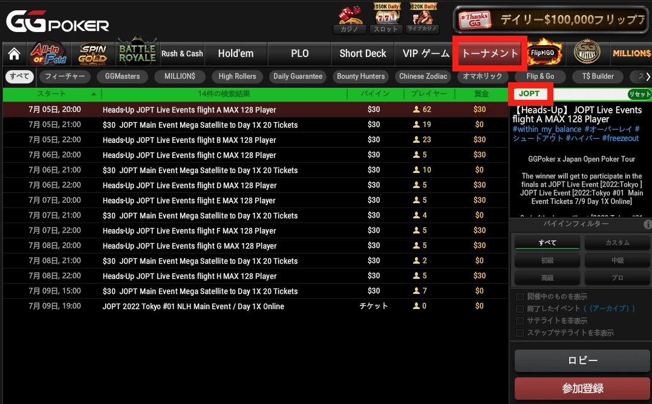Viewport: 652px width, 404px height.
Task: Select the High Rollers filter pill
Action: [x=238, y=76]
